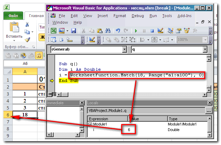Open Find with binoculars icon
221x145 pixels.
pyautogui.click(x=108, y=31)
